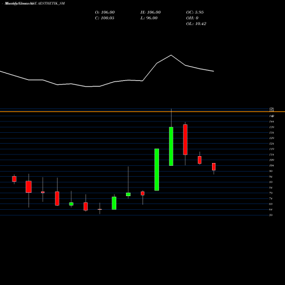The image size is (285, 285).
Task: Click the OC: 5.95 reading
Action: click(195, 13)
